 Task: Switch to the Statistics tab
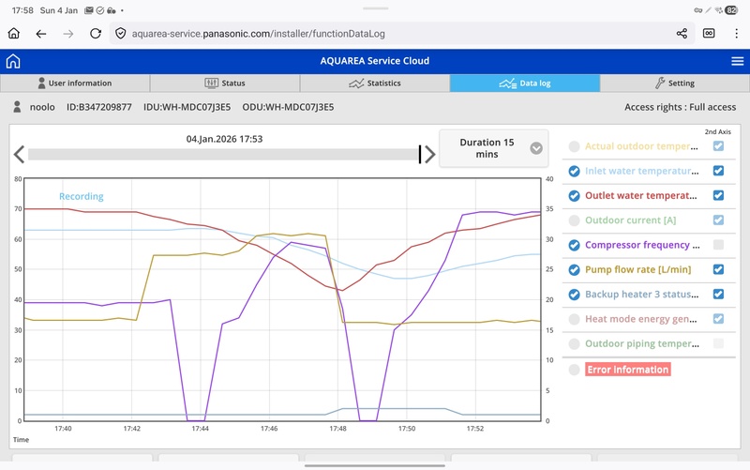point(375,83)
